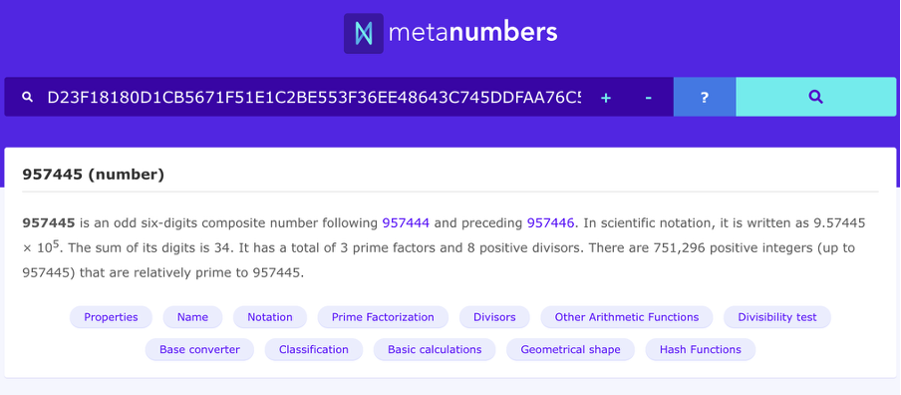Jump to the Properties section
The width and height of the screenshot is (901, 395).
111,317
